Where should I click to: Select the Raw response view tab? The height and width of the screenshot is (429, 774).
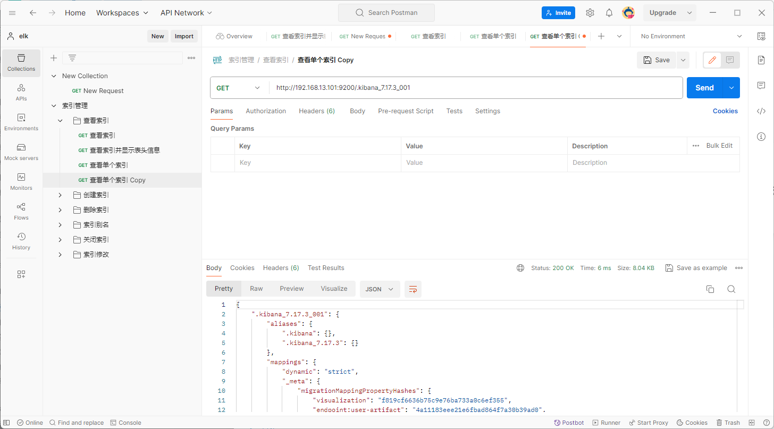tap(256, 289)
